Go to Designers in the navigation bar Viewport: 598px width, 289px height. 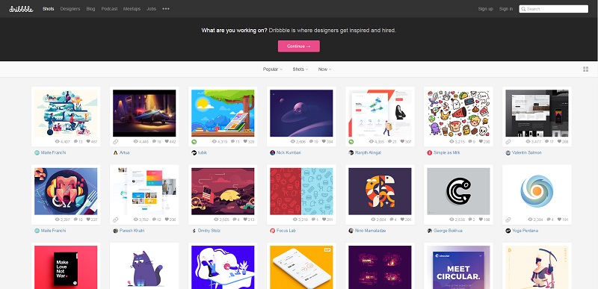[x=70, y=9]
